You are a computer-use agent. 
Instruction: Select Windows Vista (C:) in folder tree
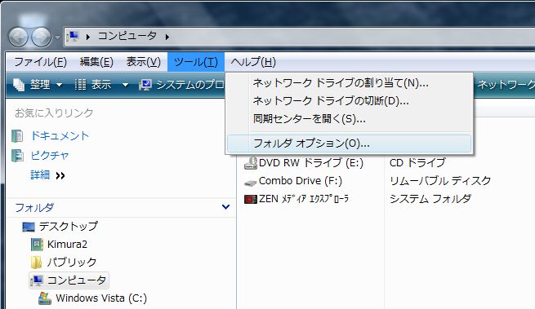101,298
